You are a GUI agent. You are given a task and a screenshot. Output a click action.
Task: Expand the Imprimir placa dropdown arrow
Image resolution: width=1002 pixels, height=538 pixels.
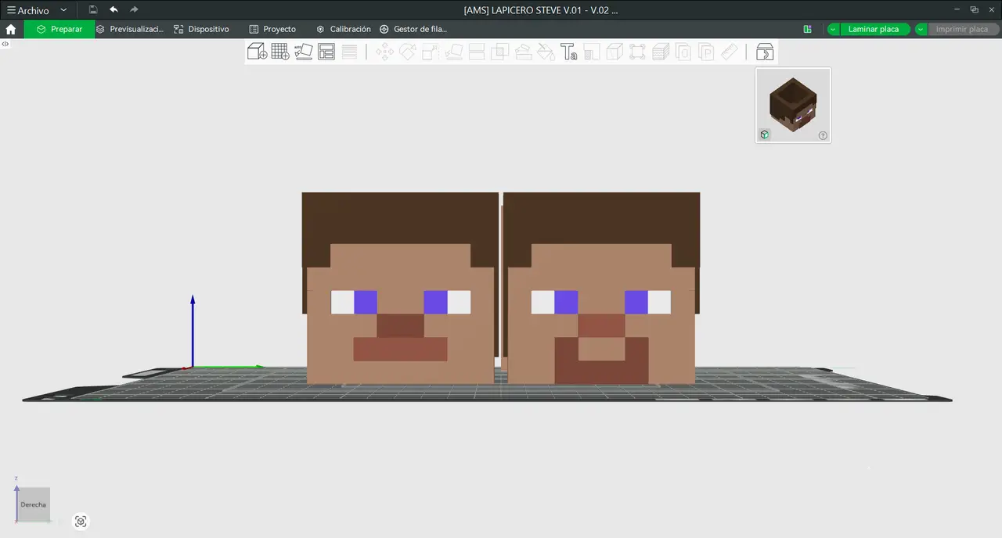[x=921, y=29]
